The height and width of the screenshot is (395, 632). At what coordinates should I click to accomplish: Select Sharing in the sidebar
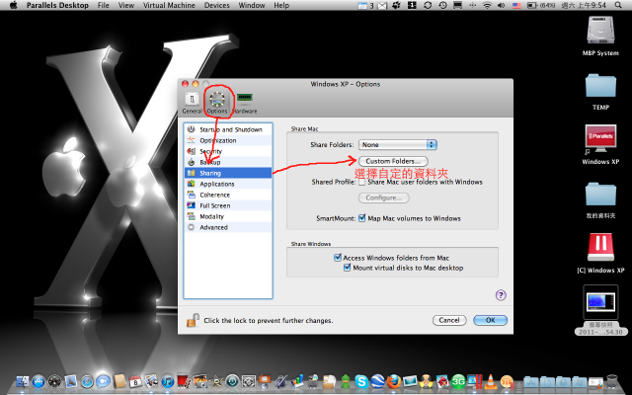point(228,173)
